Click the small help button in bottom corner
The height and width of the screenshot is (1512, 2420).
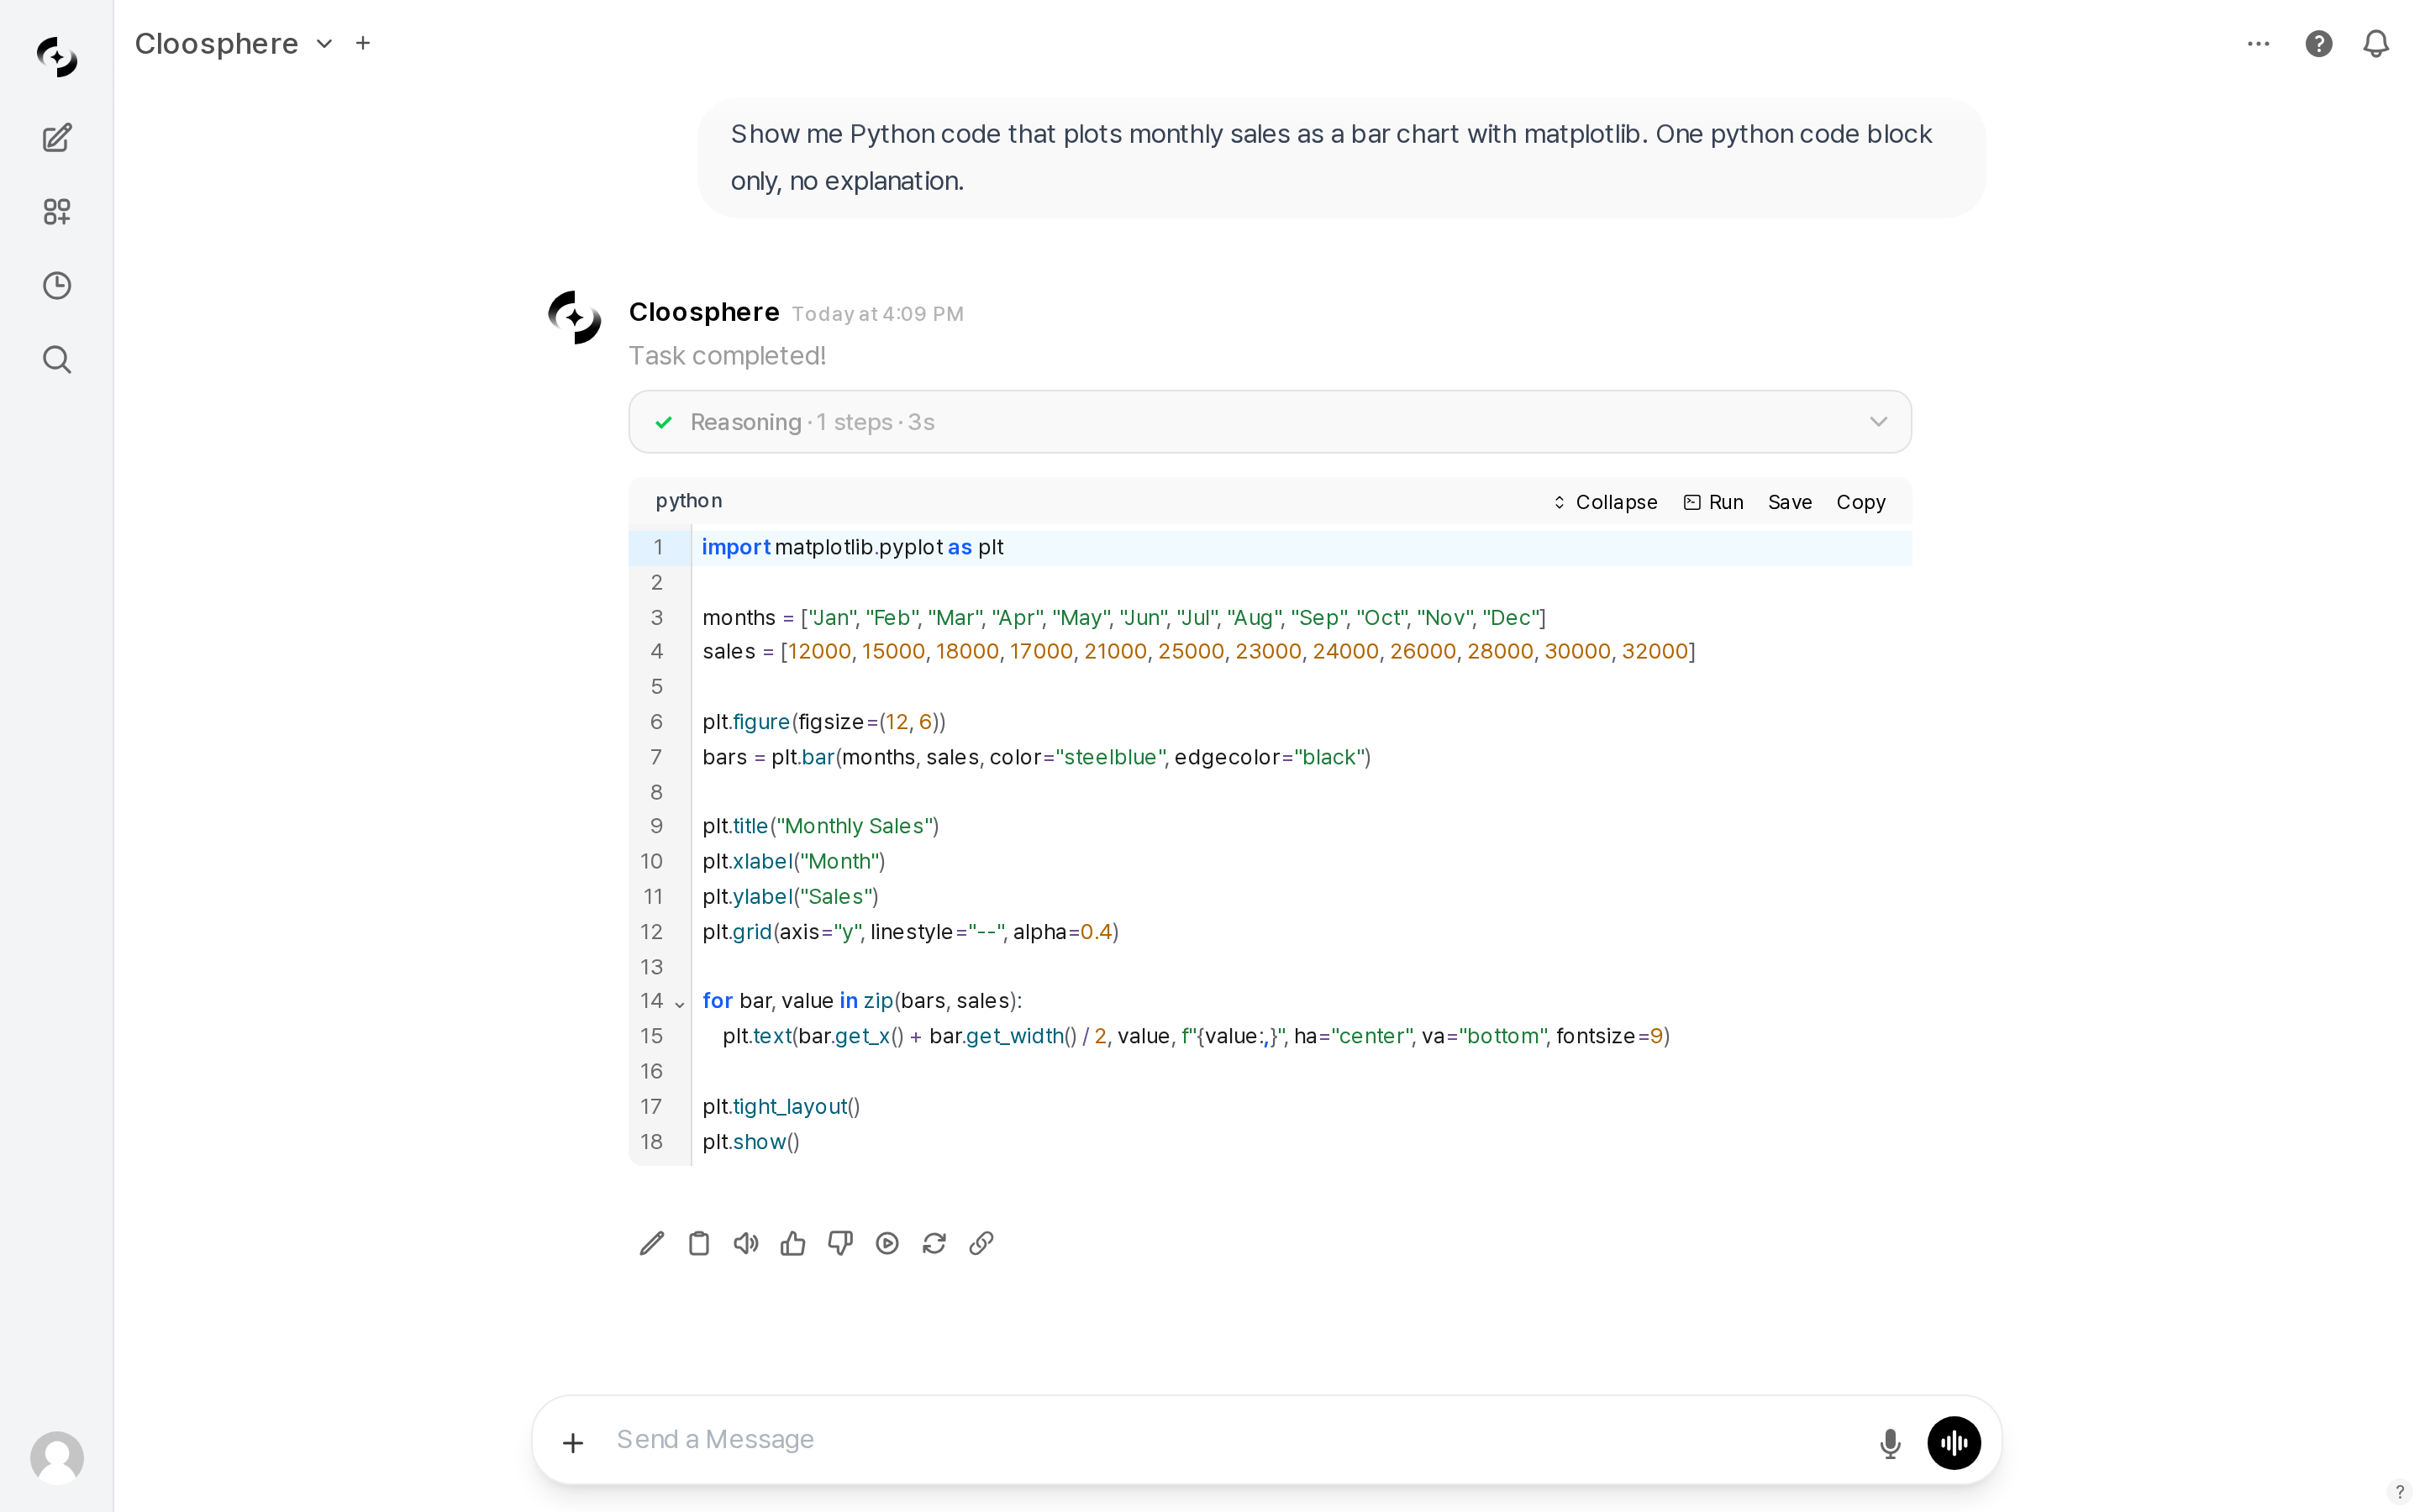click(x=2399, y=1492)
